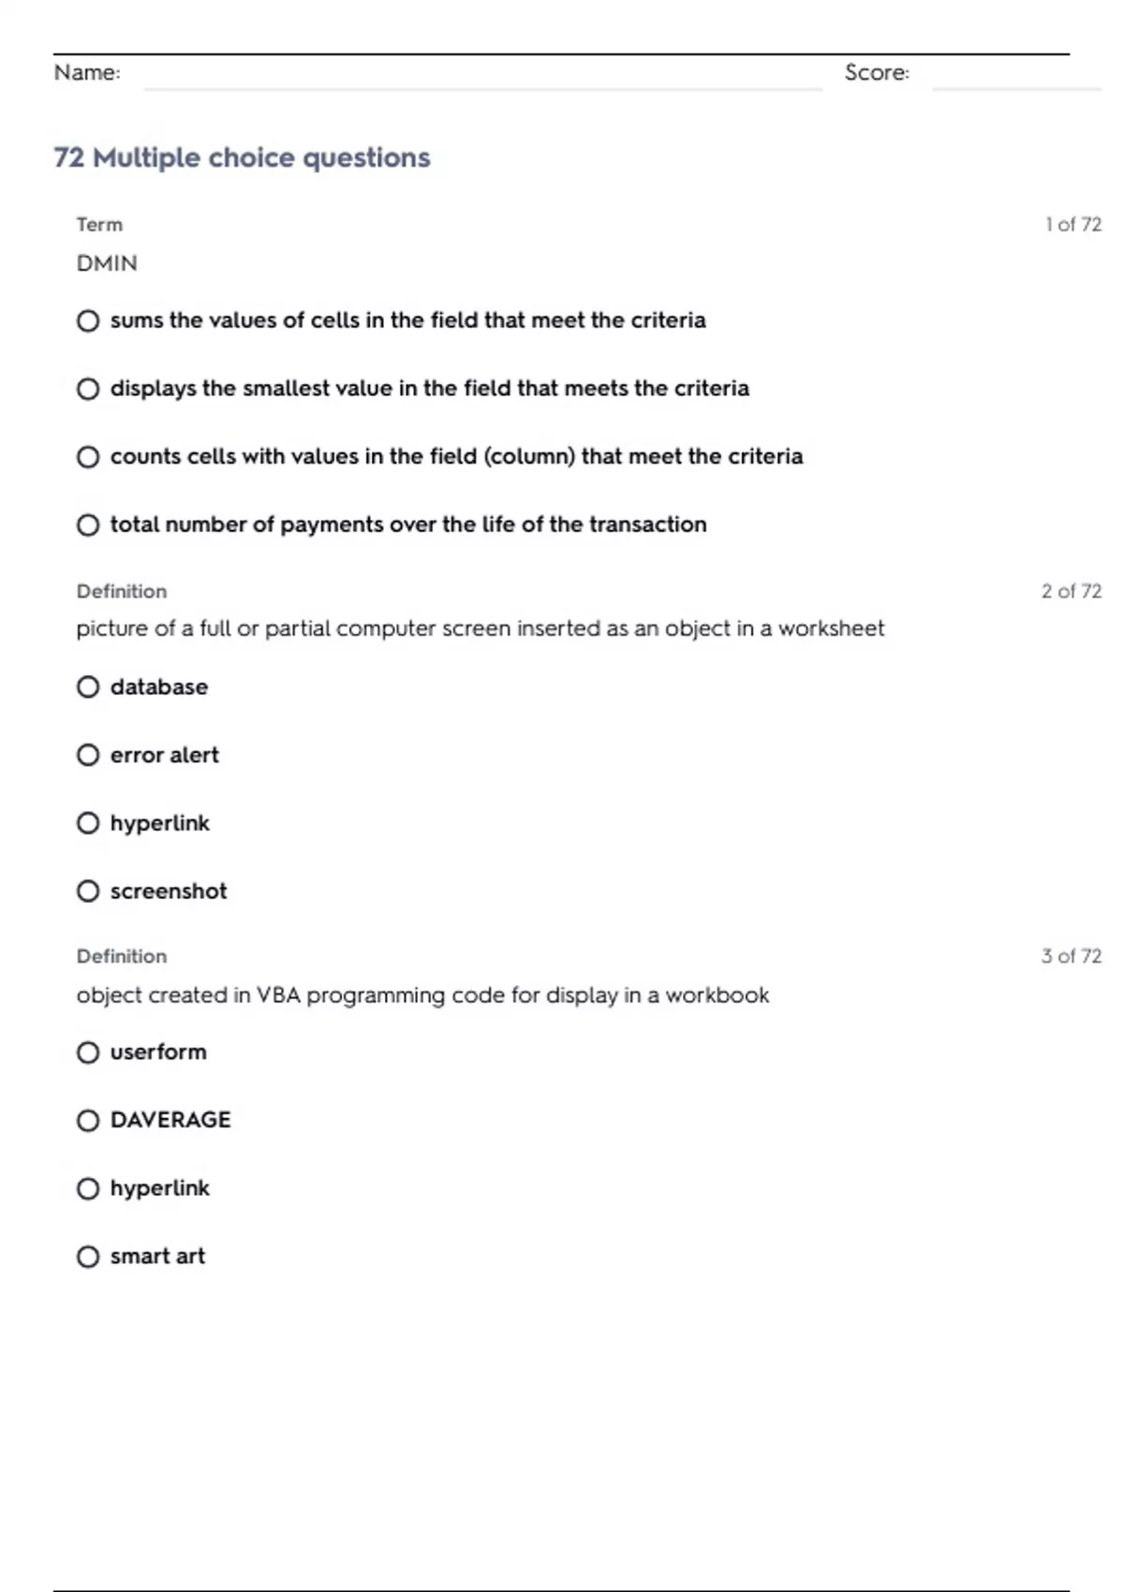
Task: Select 'sums the values of cells' answer
Action: pos(88,321)
